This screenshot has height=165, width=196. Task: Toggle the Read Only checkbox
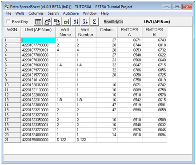tap(8, 22)
